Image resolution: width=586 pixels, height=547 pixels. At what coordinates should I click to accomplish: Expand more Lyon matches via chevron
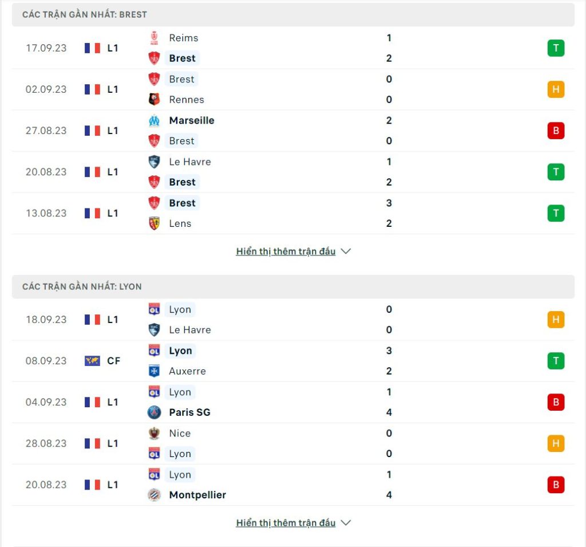click(x=346, y=523)
